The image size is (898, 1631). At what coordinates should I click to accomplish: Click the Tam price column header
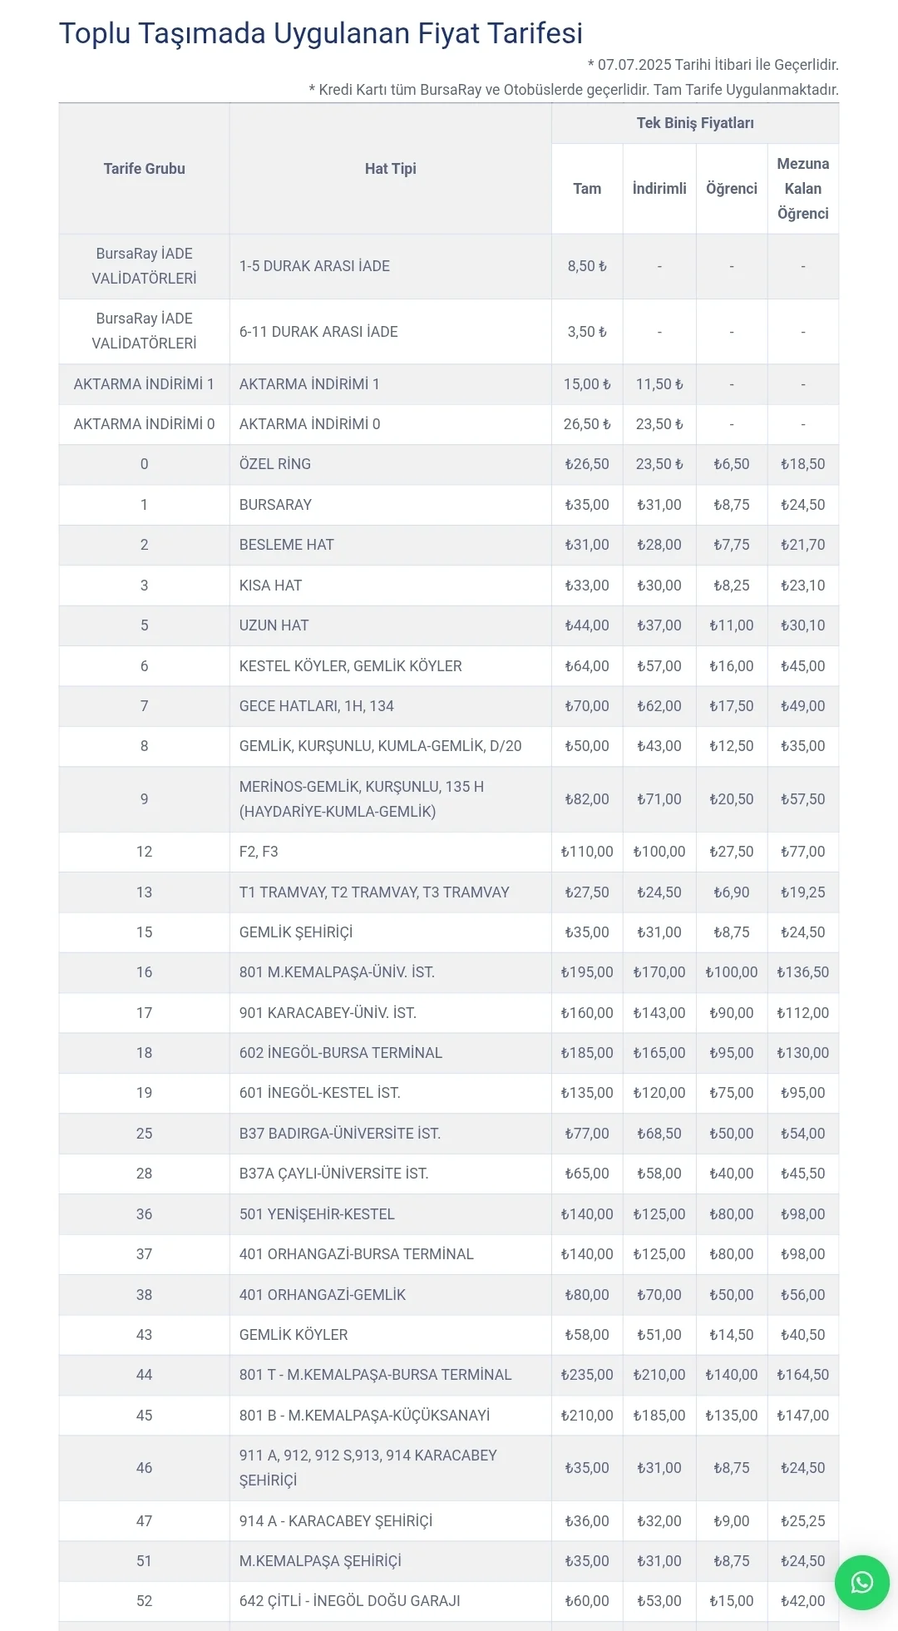[586, 189]
